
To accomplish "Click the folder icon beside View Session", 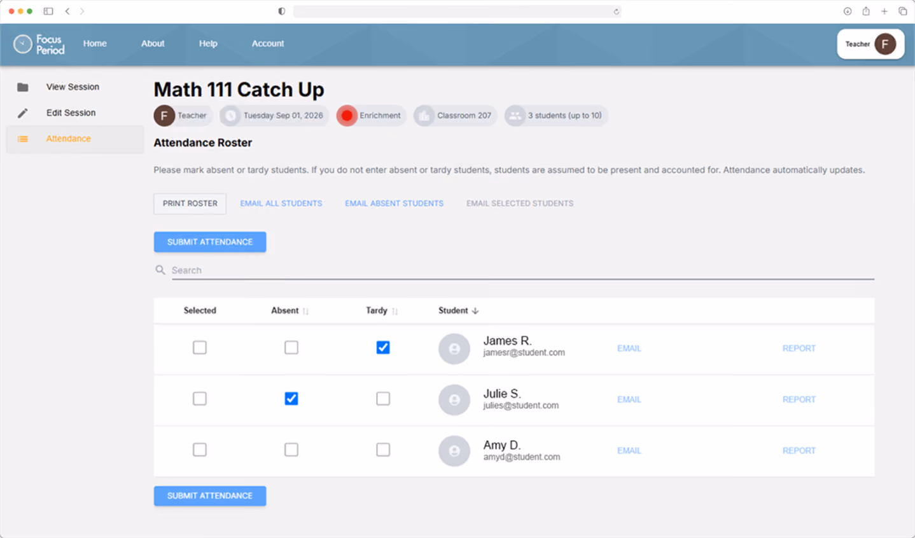I will tap(23, 87).
